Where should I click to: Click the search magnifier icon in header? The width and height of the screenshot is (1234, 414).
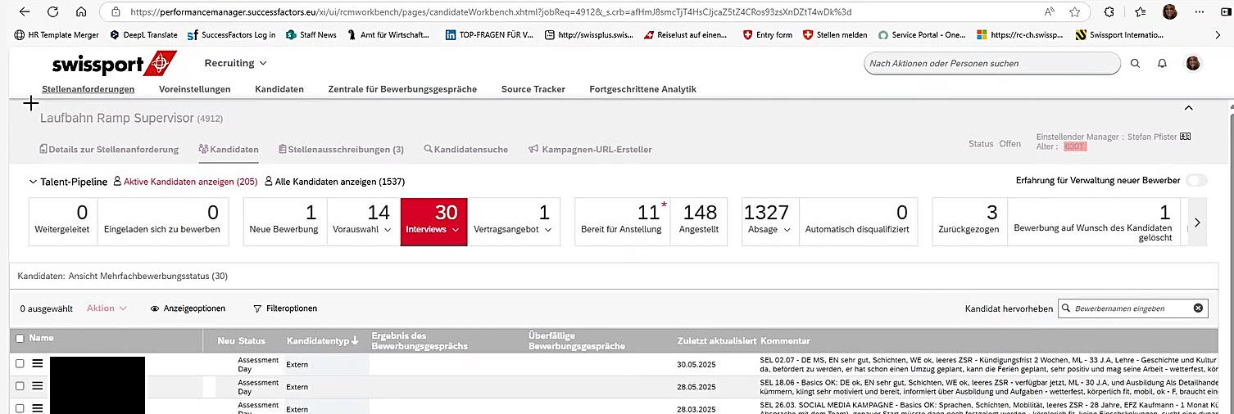point(1135,64)
